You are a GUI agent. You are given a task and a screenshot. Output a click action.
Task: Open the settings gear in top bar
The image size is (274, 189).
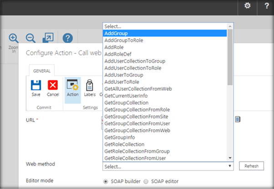pos(247,6)
